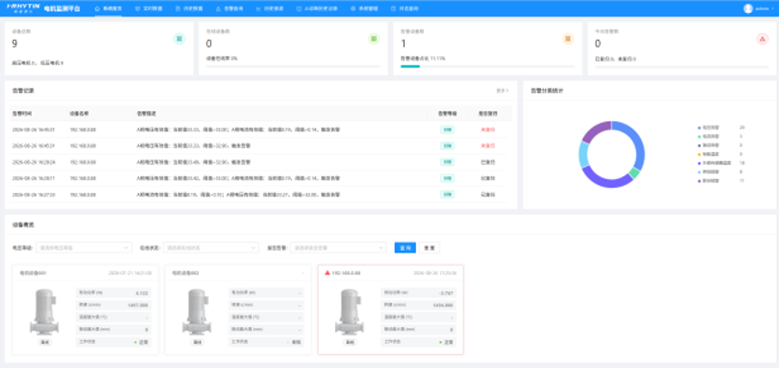779x368 pixels.
Task: Open the voltage level dropdown filter
Action: pos(84,248)
